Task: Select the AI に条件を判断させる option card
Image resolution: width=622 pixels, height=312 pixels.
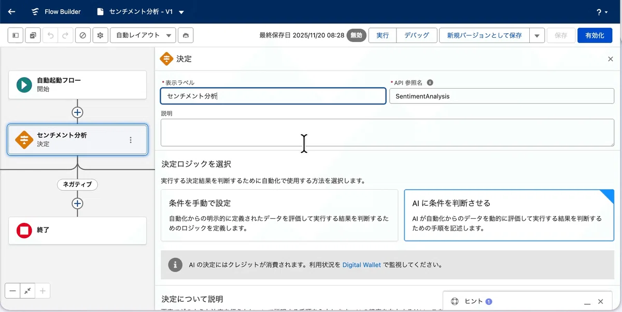Action: [509, 215]
